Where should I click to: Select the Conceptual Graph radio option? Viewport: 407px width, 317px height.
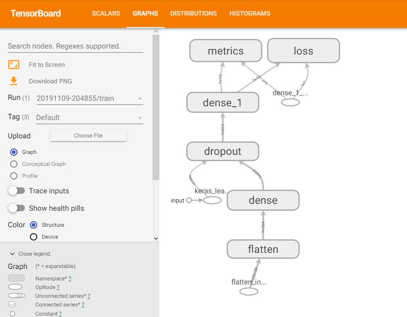point(14,164)
